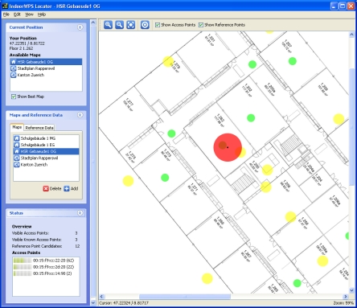The width and height of the screenshot is (357, 308).
Task: Click home icon of Schulgebäude 1 EG map
Action: point(17,145)
